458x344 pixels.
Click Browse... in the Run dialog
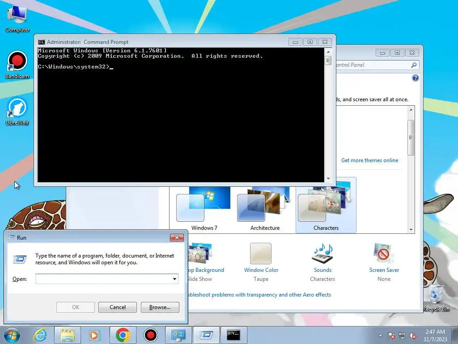click(x=160, y=307)
